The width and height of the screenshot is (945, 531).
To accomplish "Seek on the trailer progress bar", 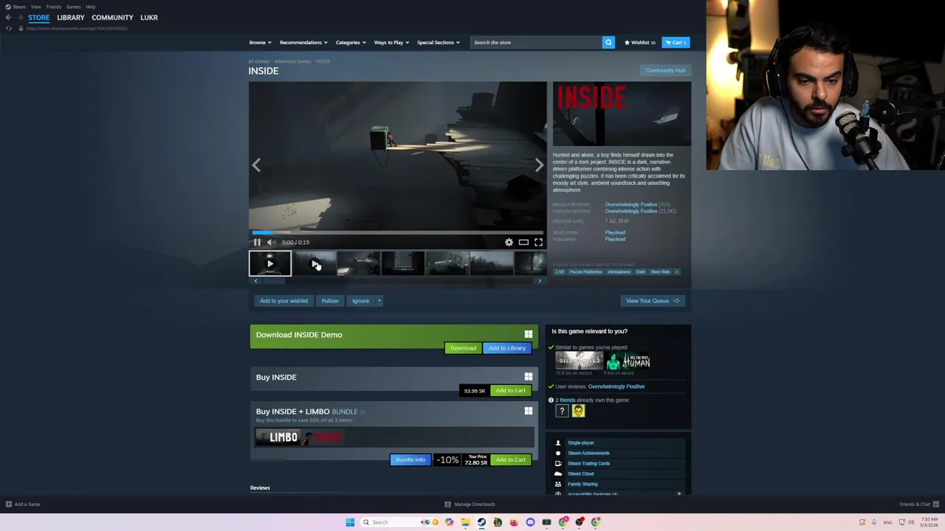I will pos(397,232).
